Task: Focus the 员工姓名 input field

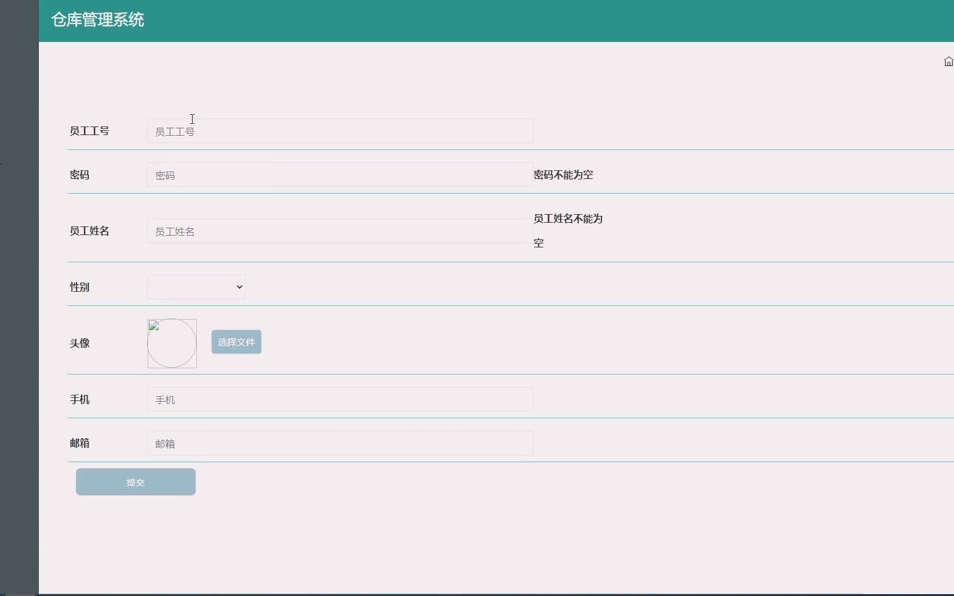Action: click(x=340, y=231)
